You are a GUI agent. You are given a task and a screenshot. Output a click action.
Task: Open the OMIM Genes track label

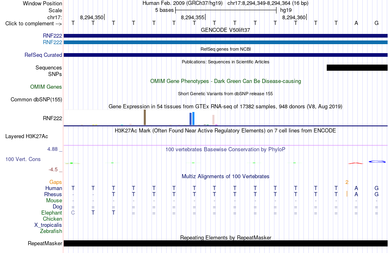pyautogui.click(x=46, y=87)
